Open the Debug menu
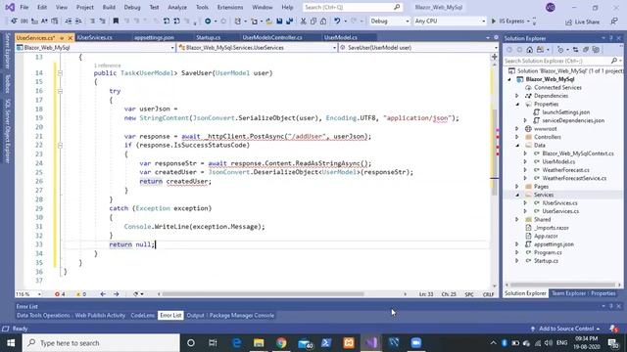Screen dimensions: 627x352 point(132,7)
